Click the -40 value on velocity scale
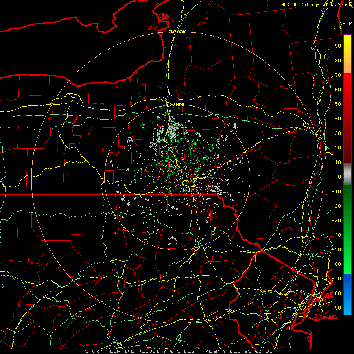 (x=336, y=235)
